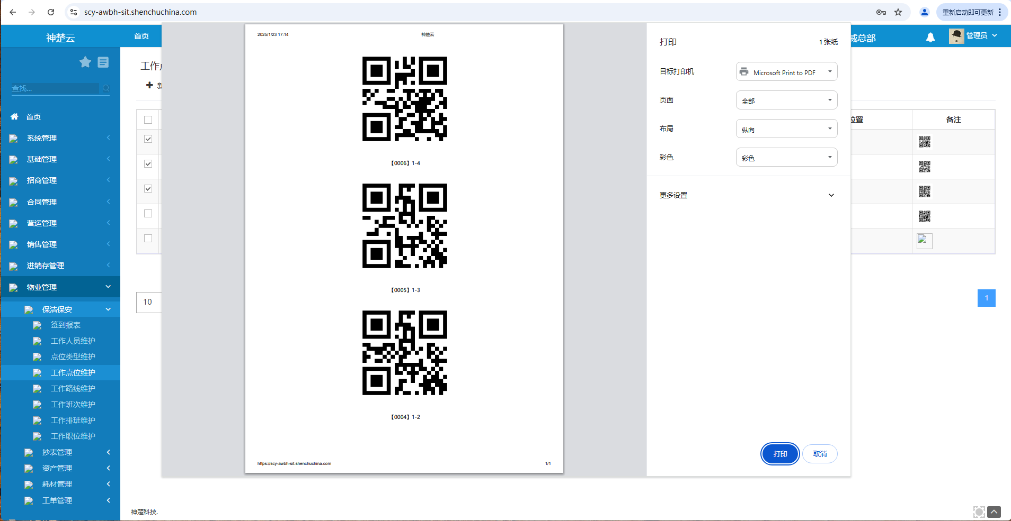Open QR code in first table row

pos(925,142)
